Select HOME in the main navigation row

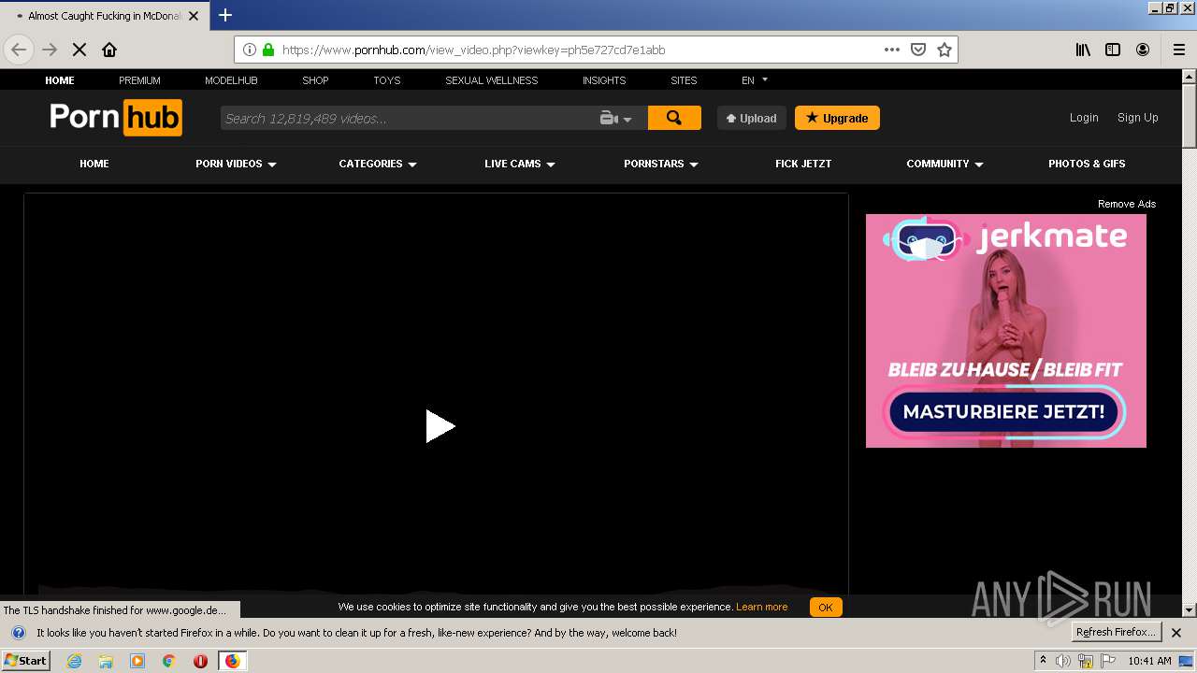(94, 164)
